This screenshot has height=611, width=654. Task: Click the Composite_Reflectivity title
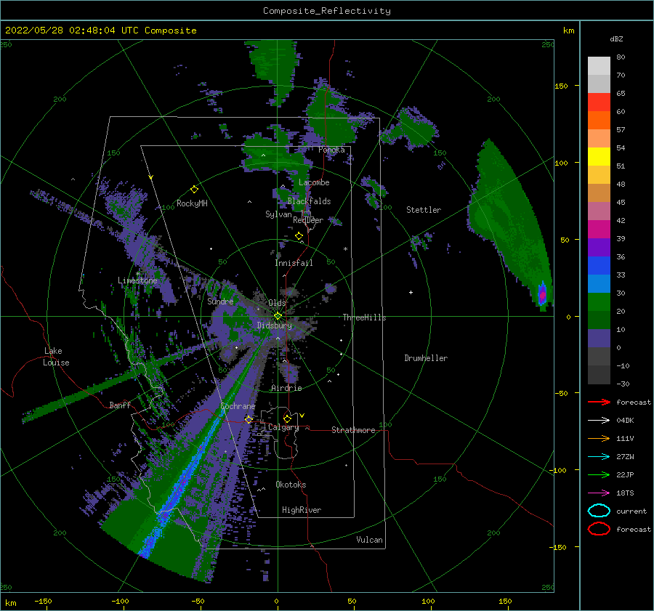pyautogui.click(x=327, y=11)
